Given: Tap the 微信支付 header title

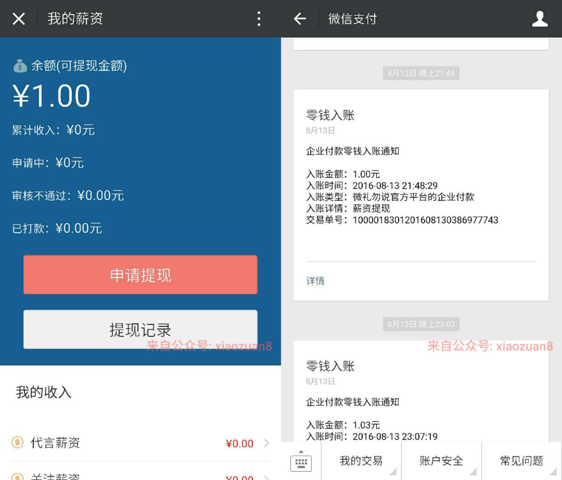Looking at the screenshot, I should pos(353,18).
